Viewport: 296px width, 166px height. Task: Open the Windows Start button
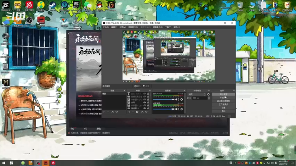[x=4, y=163]
